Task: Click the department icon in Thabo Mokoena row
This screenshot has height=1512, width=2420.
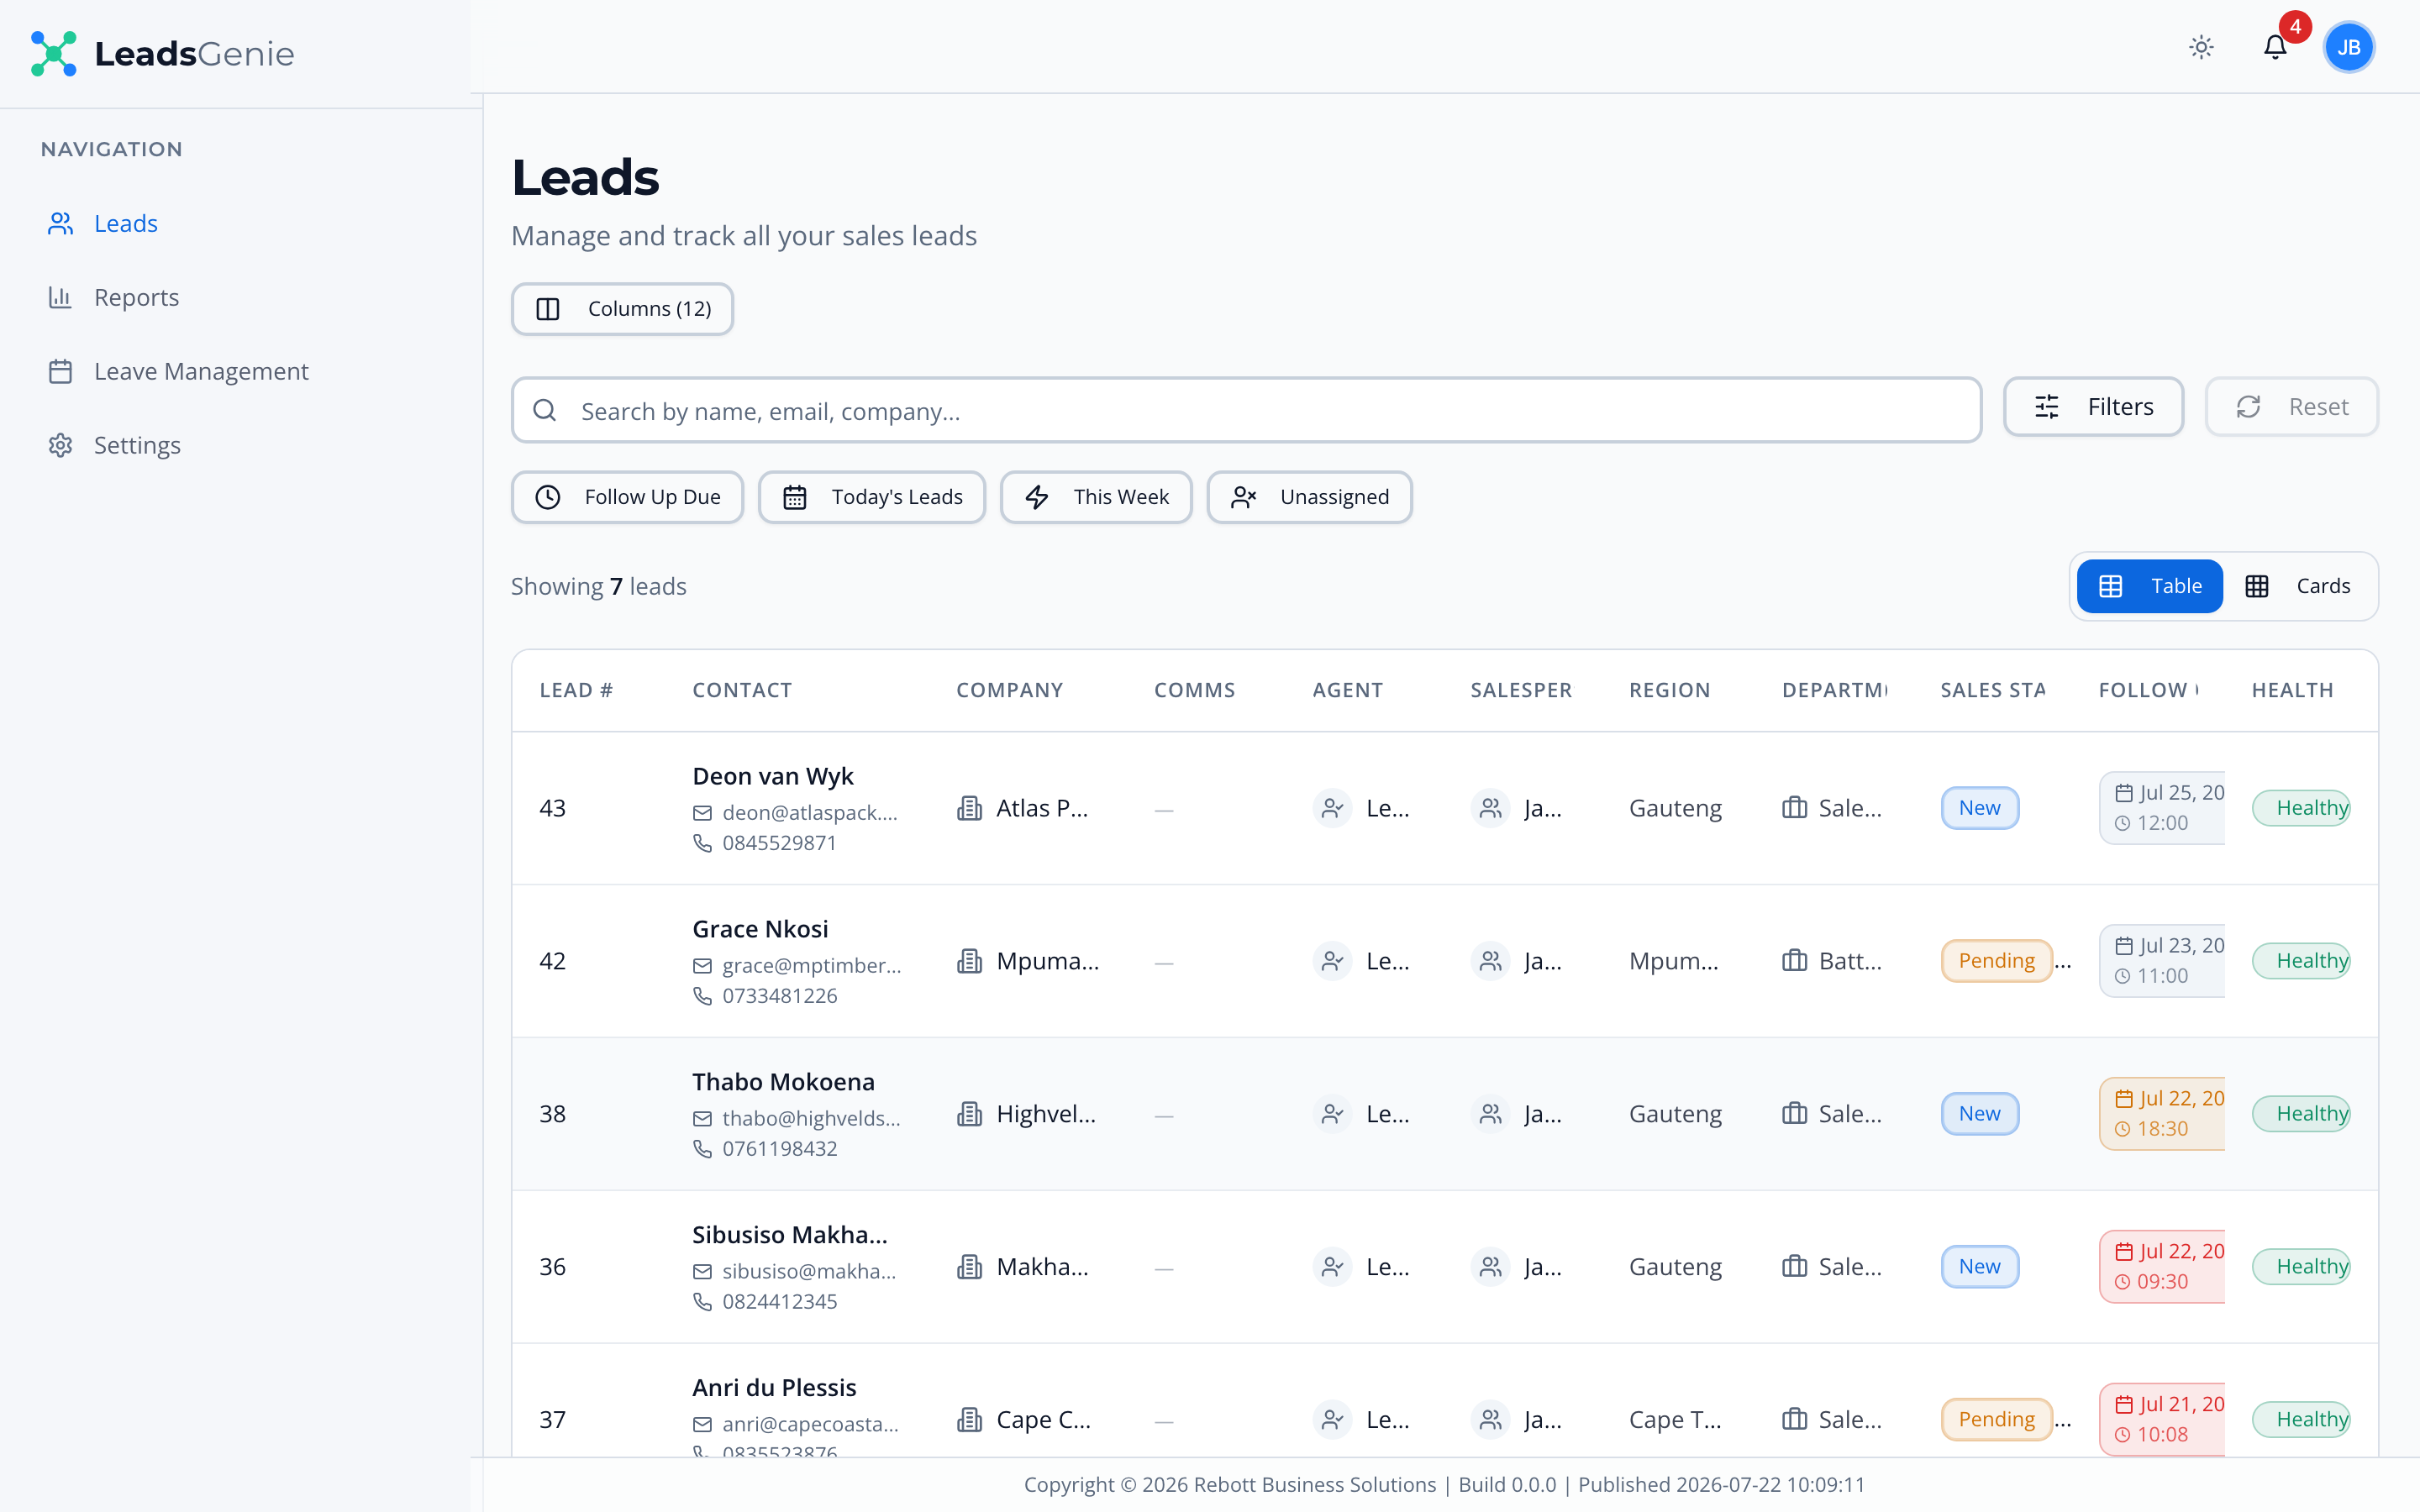Action: tap(1794, 1114)
